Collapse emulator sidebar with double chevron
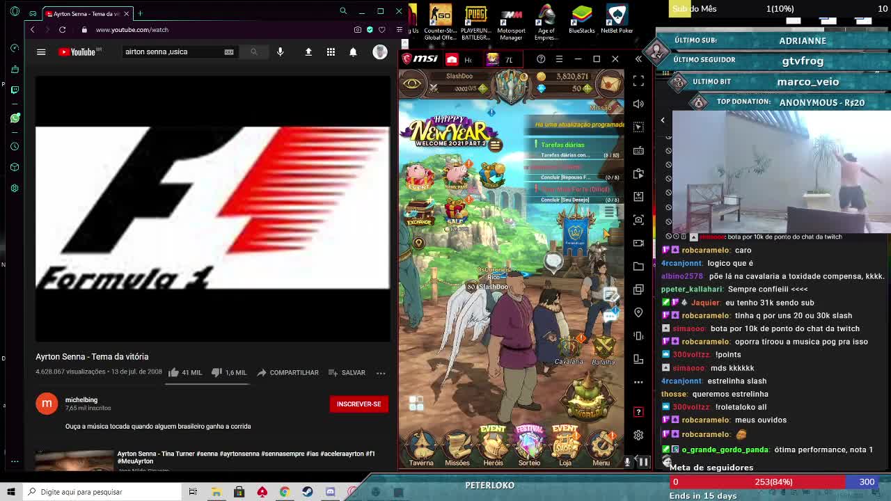Image resolution: width=891 pixels, height=501 pixels. [638, 59]
